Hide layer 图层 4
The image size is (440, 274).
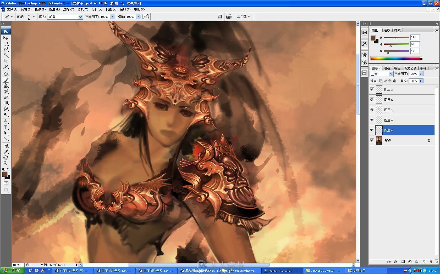pos(372,120)
